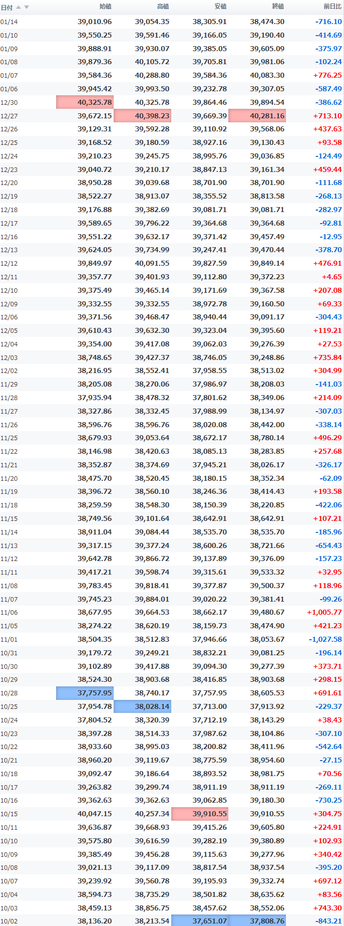Click the 始値 column header
The width and height of the screenshot is (344, 926).
106,7
